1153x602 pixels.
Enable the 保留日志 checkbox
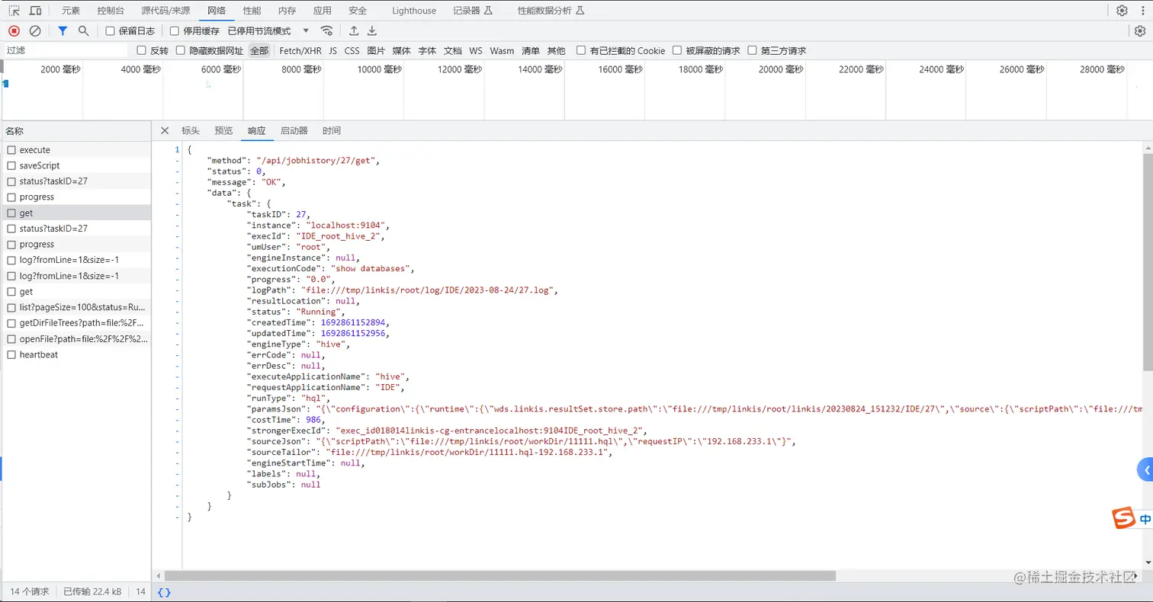click(111, 31)
